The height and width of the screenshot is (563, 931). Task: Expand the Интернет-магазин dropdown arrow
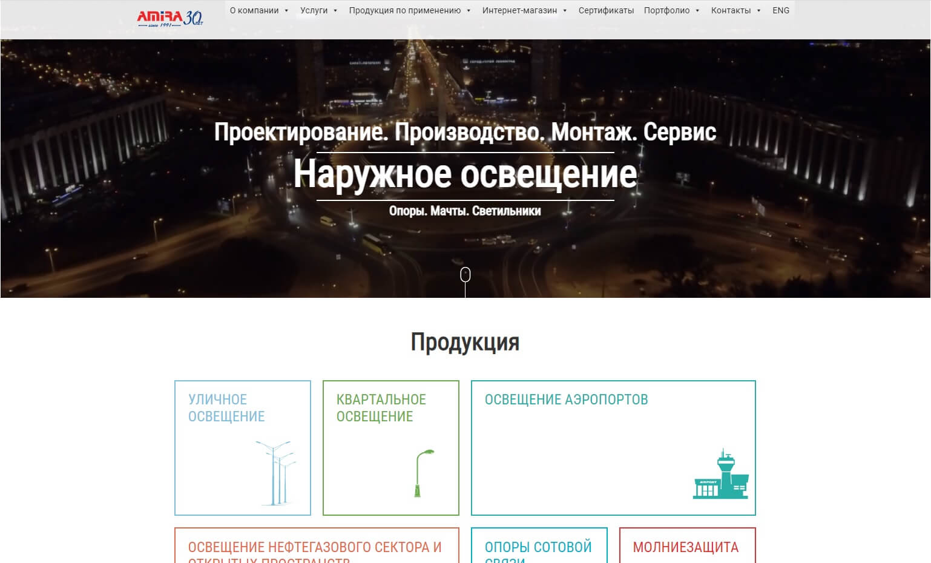565,11
